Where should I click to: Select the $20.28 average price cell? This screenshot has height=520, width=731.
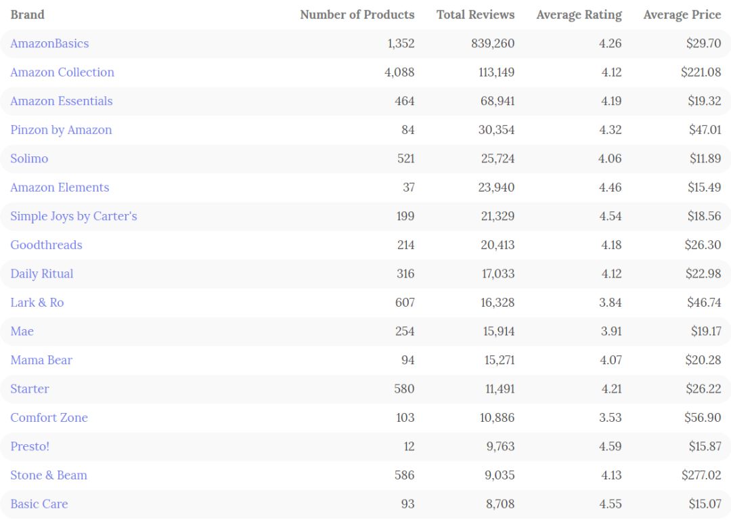[703, 360]
